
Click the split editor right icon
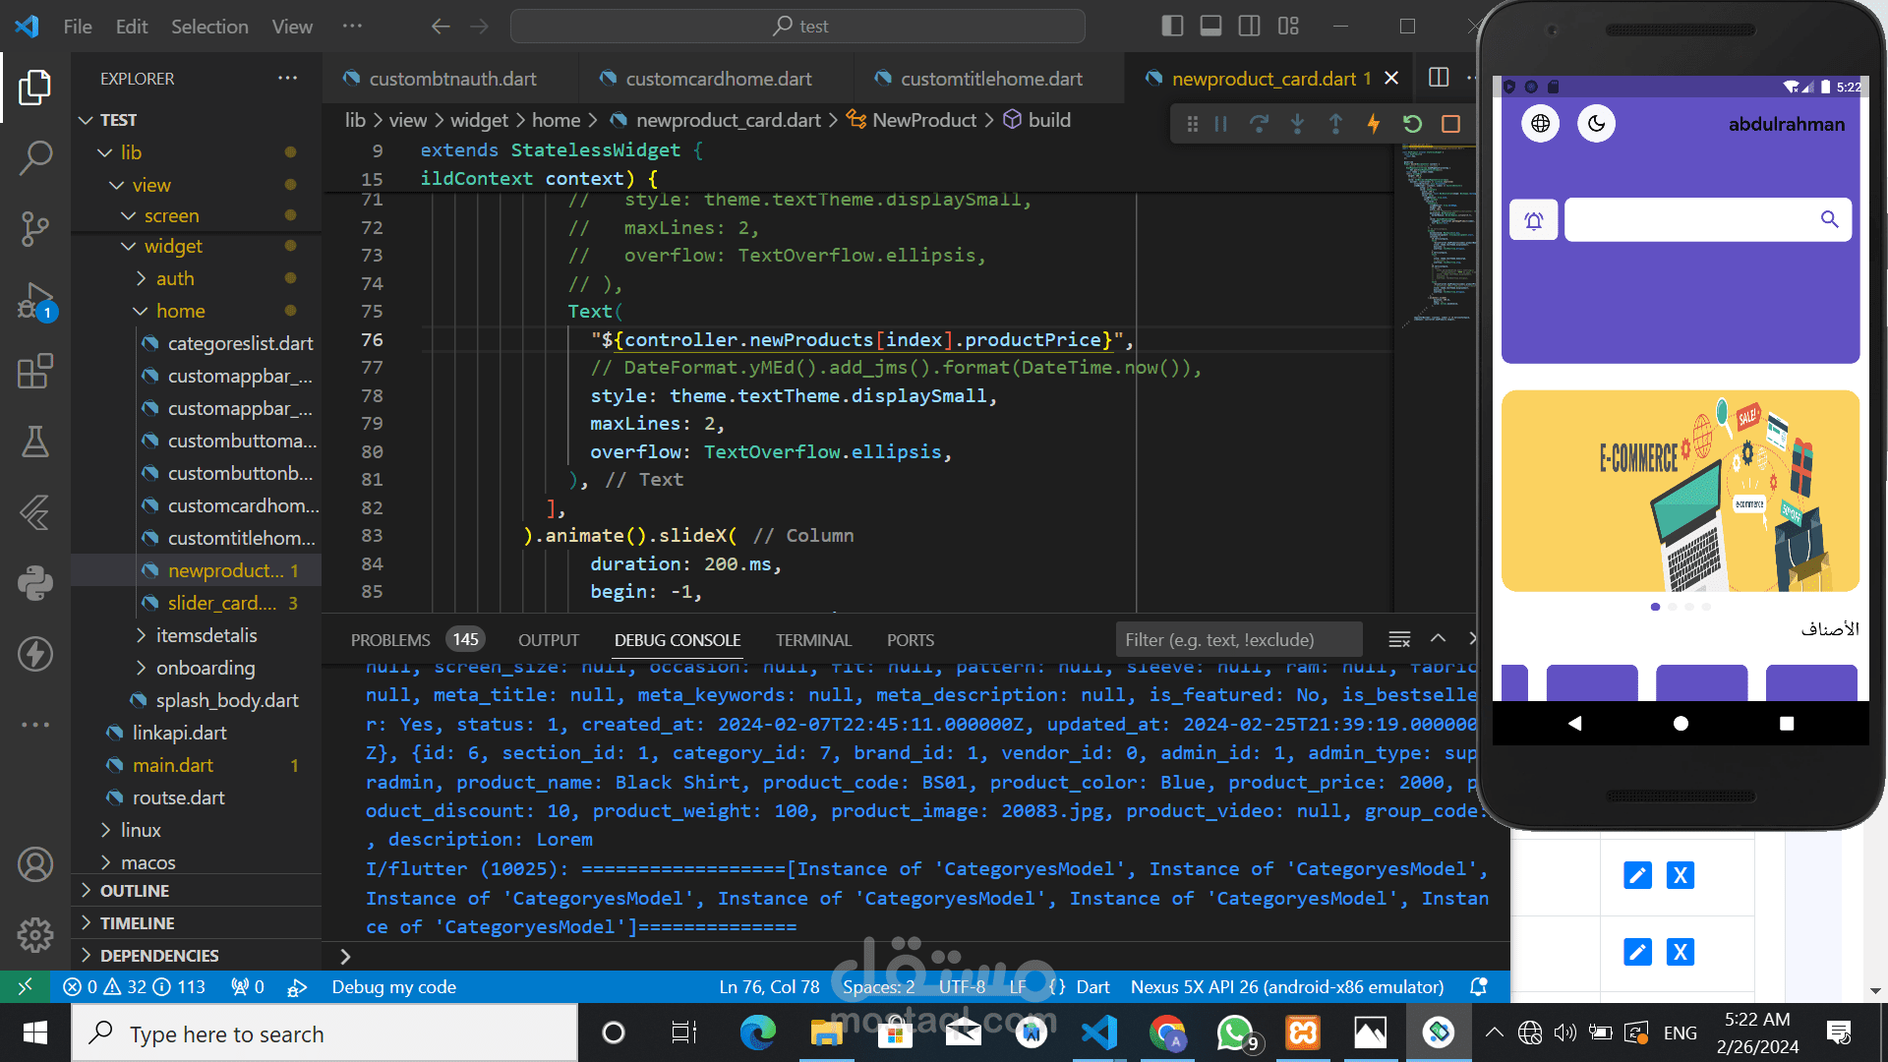click(x=1439, y=78)
